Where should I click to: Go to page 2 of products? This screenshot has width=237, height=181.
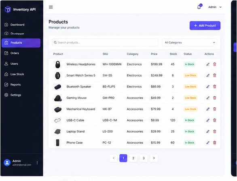coord(133,158)
